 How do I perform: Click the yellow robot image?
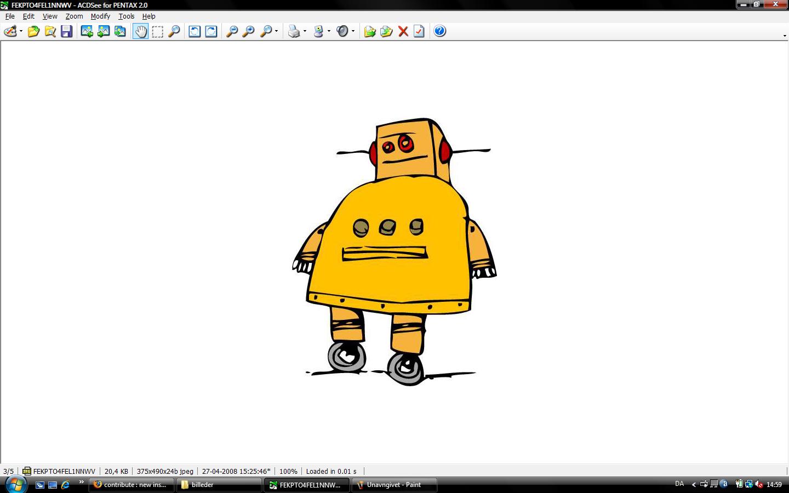click(x=395, y=252)
